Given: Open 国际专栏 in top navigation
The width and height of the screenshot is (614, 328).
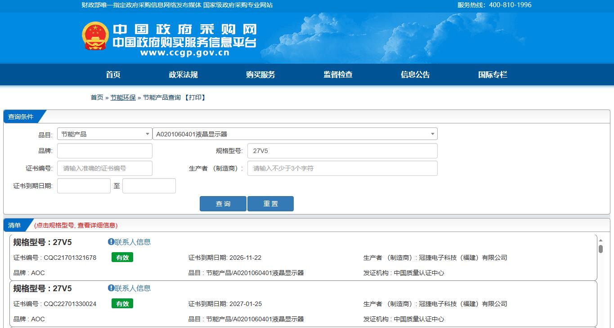Looking at the screenshot, I should click(x=493, y=75).
